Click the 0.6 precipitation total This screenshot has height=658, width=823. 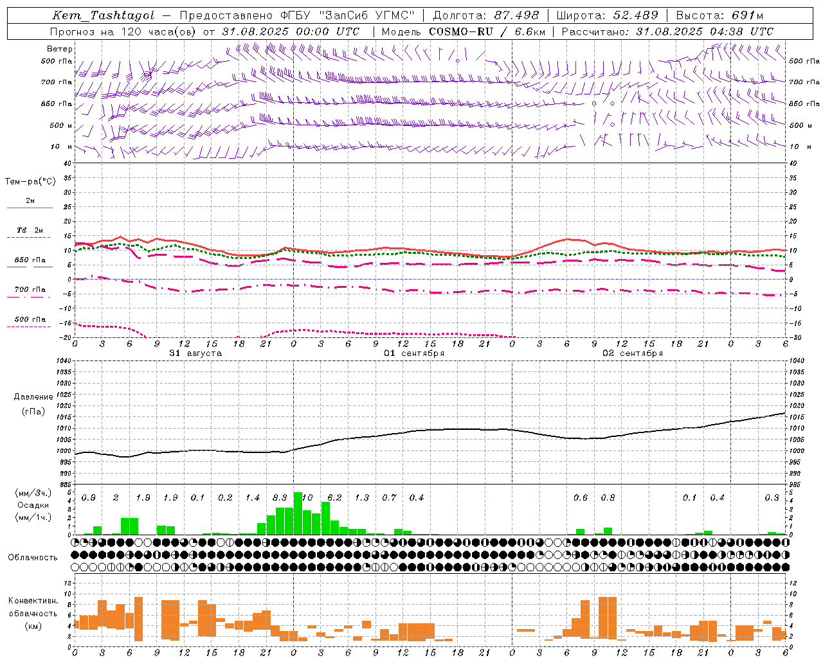click(581, 498)
